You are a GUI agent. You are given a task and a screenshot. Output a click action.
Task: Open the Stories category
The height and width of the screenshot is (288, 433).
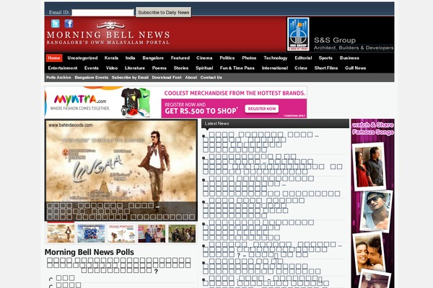coord(181,68)
